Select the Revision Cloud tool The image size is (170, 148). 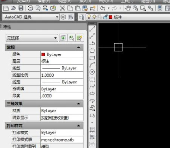(92, 79)
